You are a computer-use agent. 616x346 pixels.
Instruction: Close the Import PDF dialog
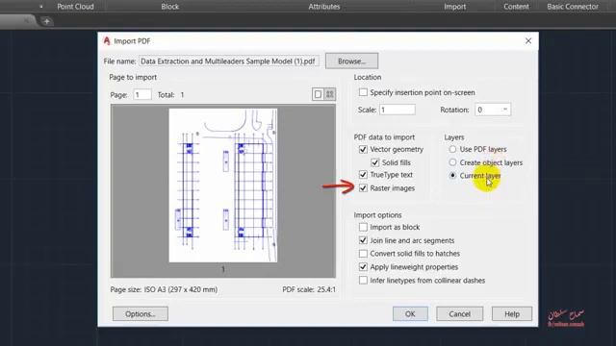(528, 40)
